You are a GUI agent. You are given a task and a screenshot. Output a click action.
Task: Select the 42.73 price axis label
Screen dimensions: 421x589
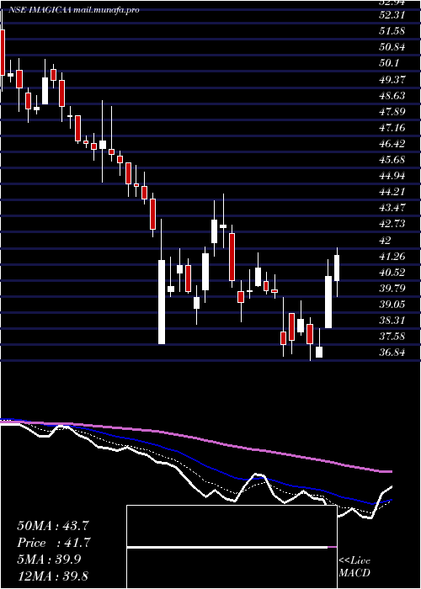(392, 224)
